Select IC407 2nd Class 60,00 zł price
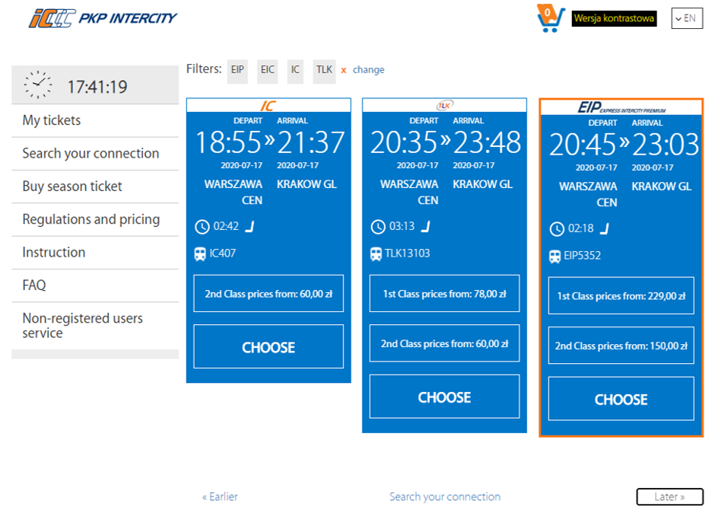The width and height of the screenshot is (715, 510). point(269,294)
